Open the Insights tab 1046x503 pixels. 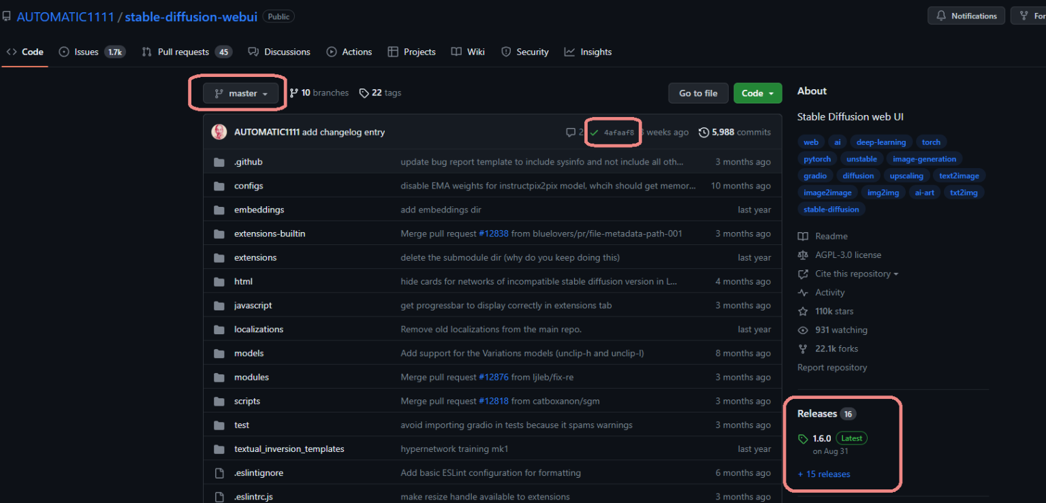(x=595, y=52)
